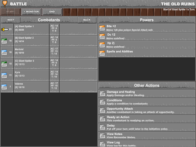Image resolution: width=196 pixels, height=147 pixels.
Task: Click the blue sheet icon beside Merisiel
Action: coord(4,52)
